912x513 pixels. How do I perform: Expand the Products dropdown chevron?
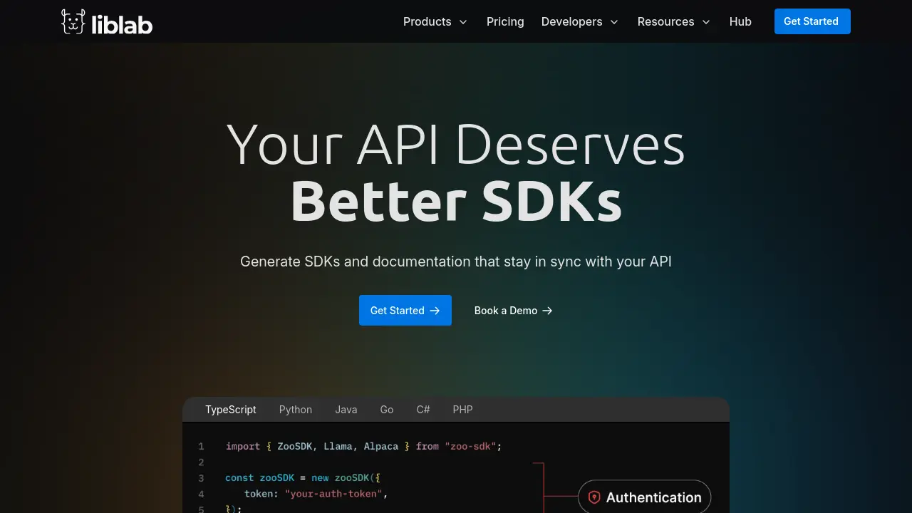pyautogui.click(x=463, y=22)
